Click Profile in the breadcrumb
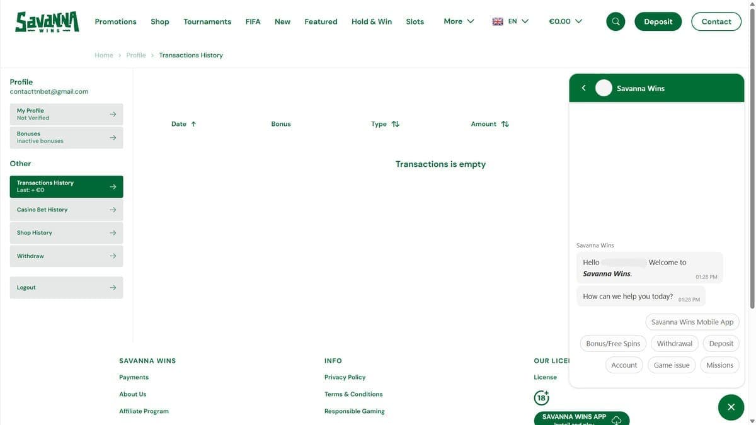The height and width of the screenshot is (425, 756). pyautogui.click(x=136, y=55)
